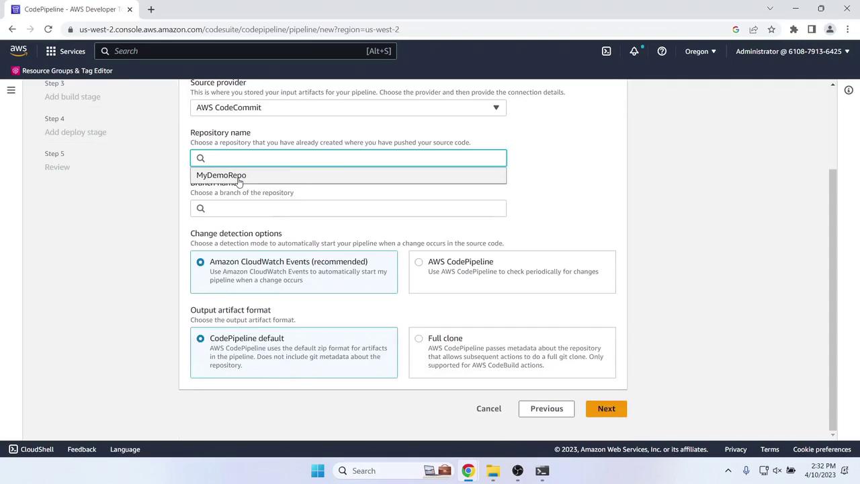Screen dimensions: 860x484
Task: Open the Chrome profile avatar icon
Action: coord(830,30)
